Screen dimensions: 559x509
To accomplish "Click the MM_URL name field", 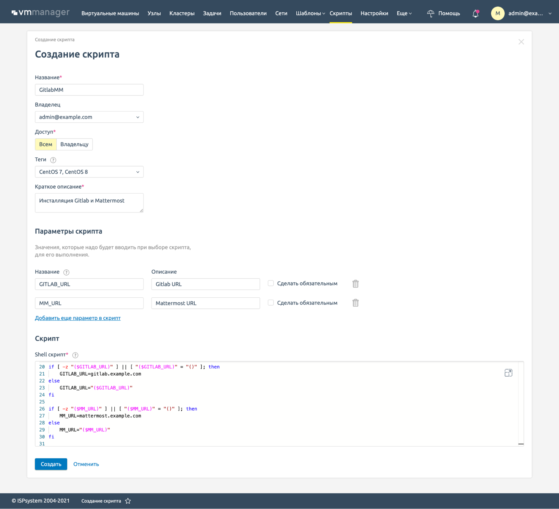I will point(89,303).
